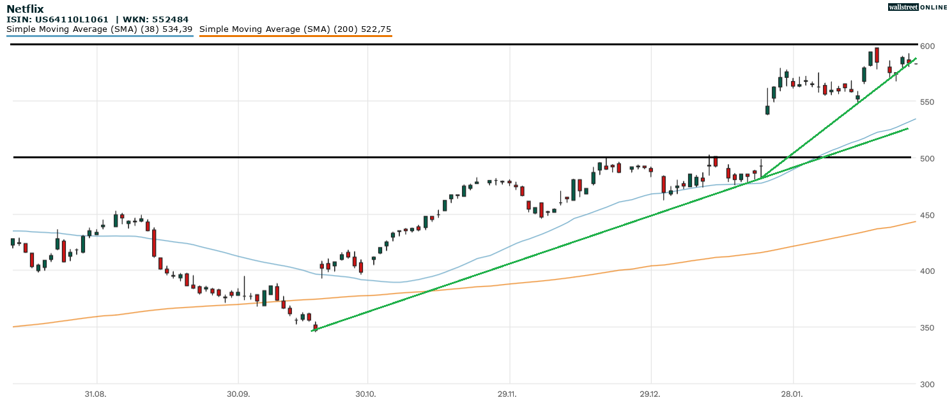952x397 pixels.
Task: Click the blue SMA 38 legend line
Action: [x=100, y=36]
